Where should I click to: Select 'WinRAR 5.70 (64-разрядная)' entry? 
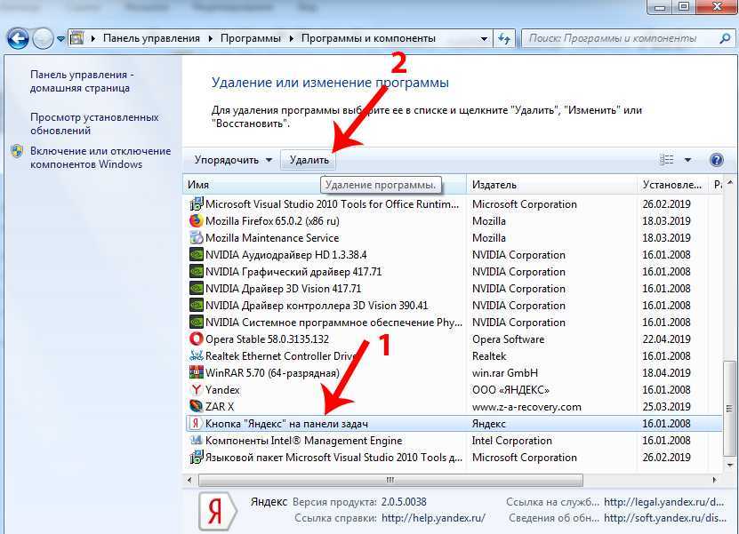[x=272, y=373]
